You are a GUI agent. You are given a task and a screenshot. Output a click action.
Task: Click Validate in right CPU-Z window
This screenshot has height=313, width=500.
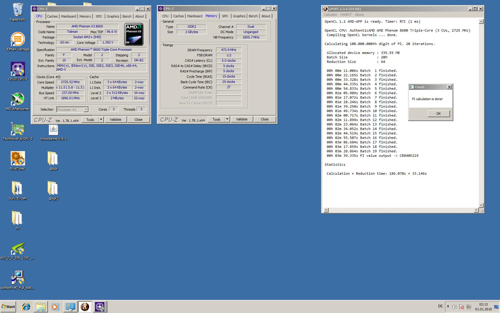(242, 119)
